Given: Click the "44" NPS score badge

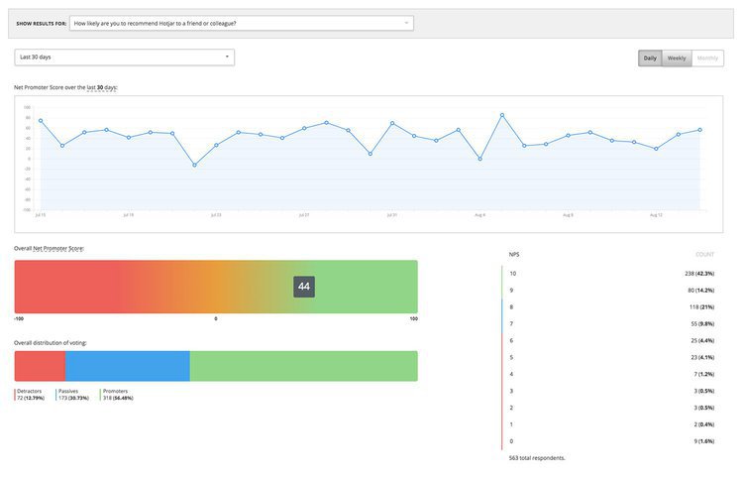Looking at the screenshot, I should [304, 287].
